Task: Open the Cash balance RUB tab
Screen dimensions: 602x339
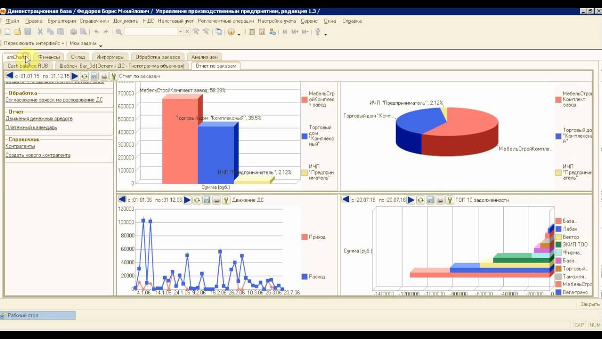Action: [28, 66]
